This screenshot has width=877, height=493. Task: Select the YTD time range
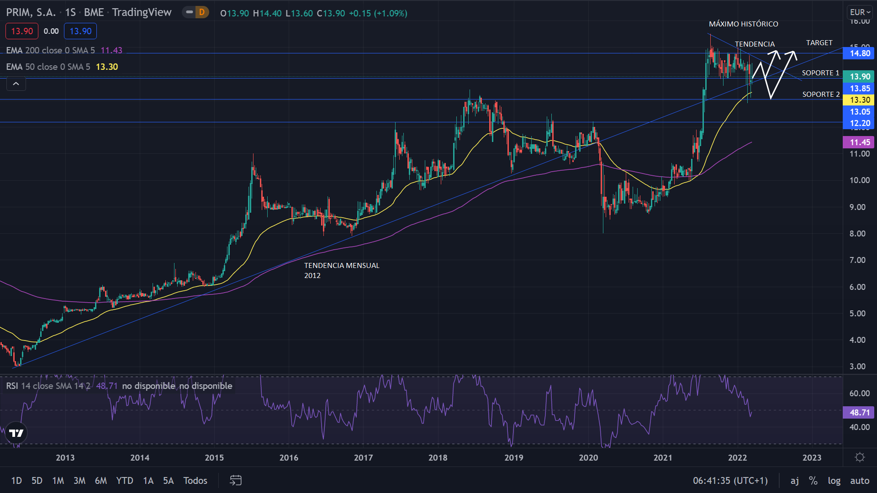tap(125, 480)
